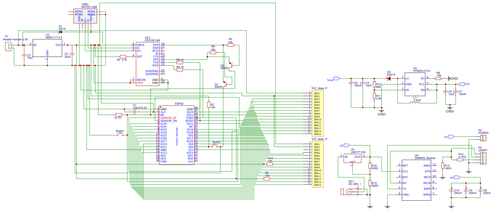Select the L1 3.3uH inductor symbol
Screen dimensions: 494x211
(415, 103)
